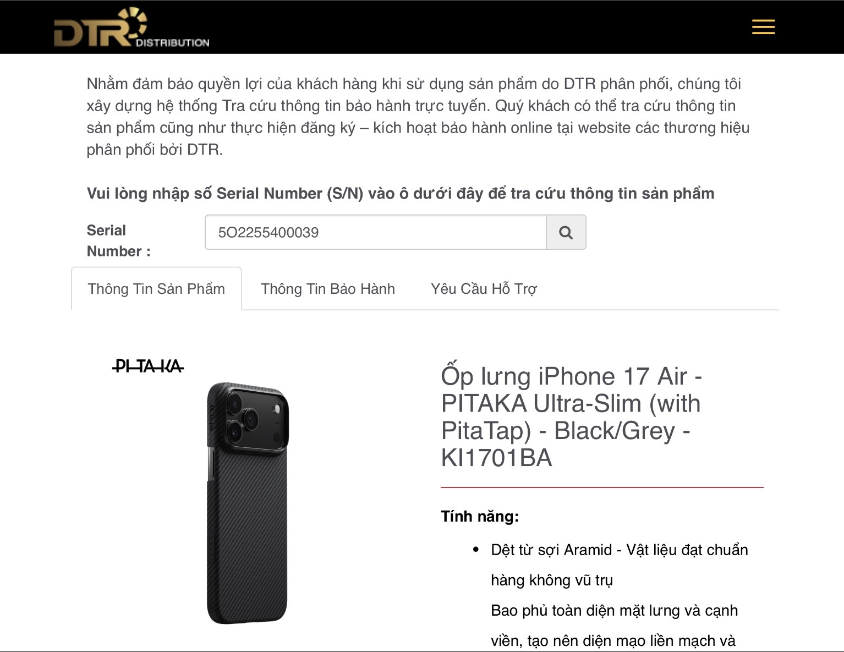This screenshot has height=652, width=844.
Task: Click the bullet dot before Dệt từ sợi Aramid
Action: coord(476,550)
